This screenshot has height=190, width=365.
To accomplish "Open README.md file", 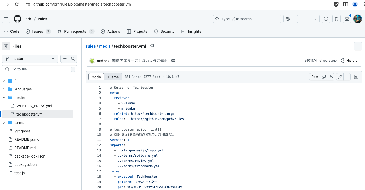I will click(x=25, y=148).
